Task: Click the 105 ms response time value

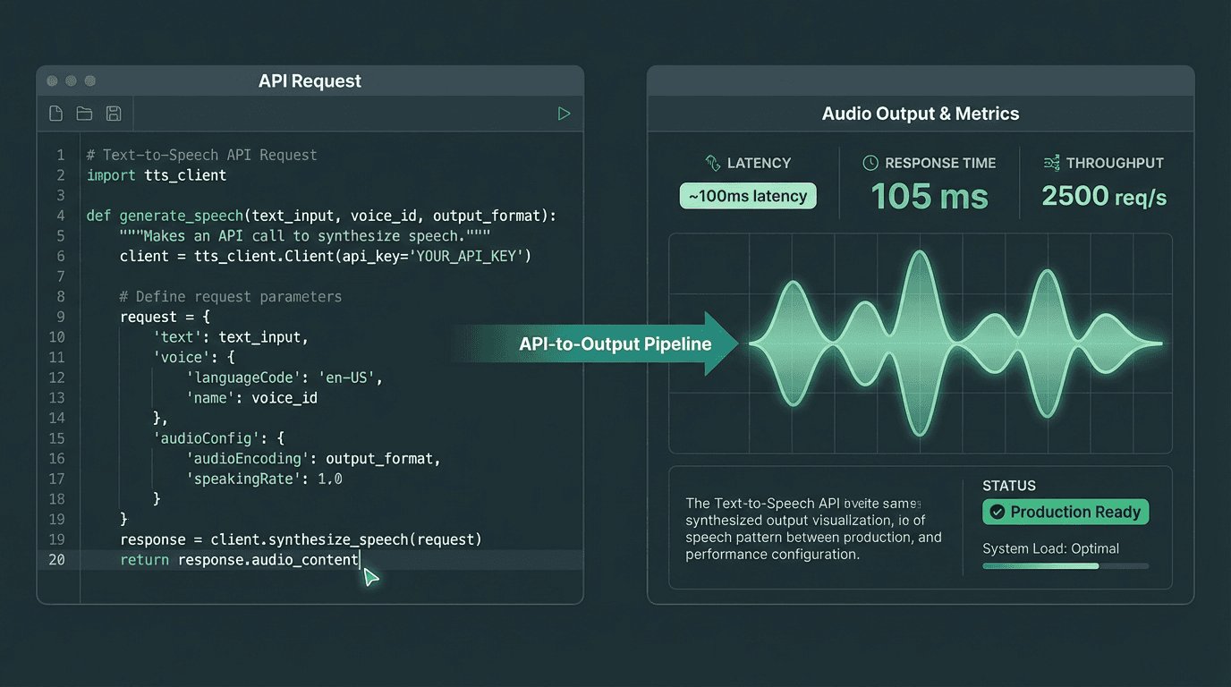Action: 930,197
